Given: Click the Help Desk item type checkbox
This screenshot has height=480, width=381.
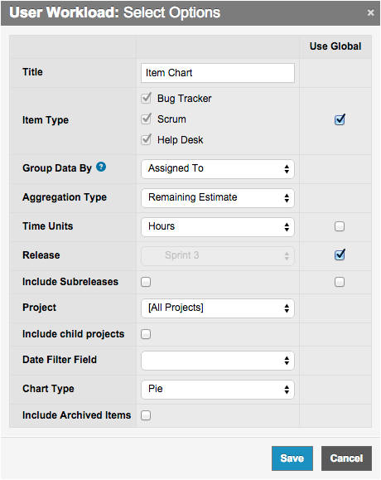Looking at the screenshot, I should click(146, 139).
